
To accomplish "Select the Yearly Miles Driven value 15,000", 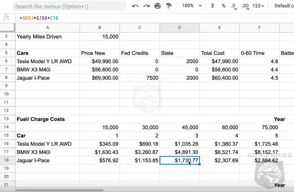I will point(100,37).
